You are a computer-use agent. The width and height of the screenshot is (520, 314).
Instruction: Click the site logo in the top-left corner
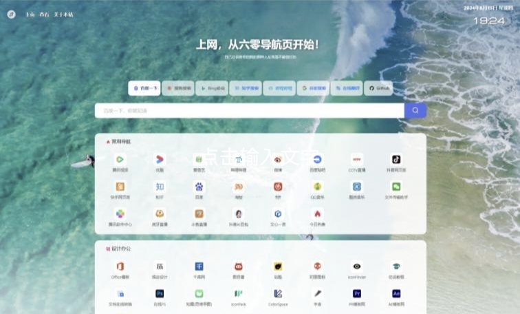click(x=11, y=14)
